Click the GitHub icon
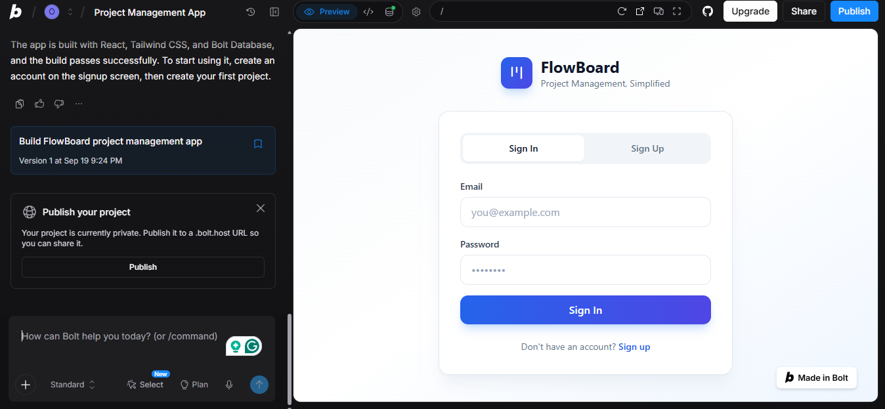This screenshot has height=409, width=885. click(708, 11)
